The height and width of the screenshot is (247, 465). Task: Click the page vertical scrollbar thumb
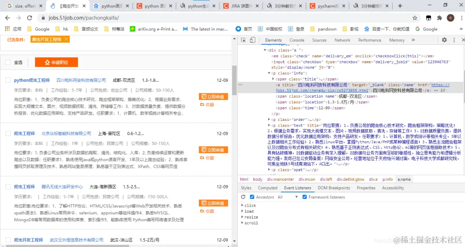tap(234, 80)
